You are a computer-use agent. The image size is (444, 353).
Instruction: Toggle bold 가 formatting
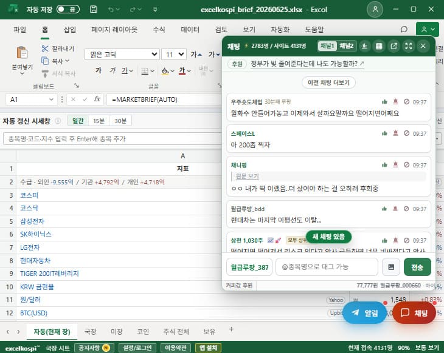tap(99, 70)
